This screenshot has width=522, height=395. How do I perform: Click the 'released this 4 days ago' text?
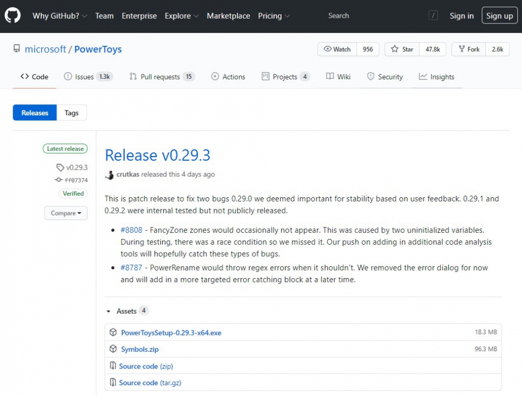coord(178,174)
